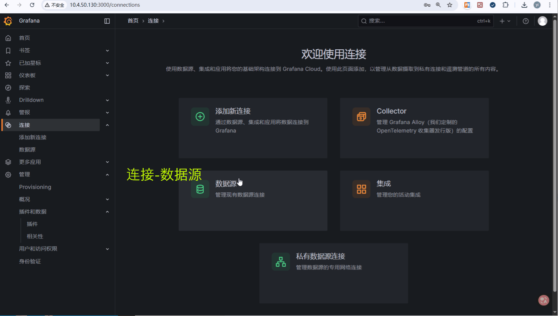
Task: Expand the 仪表板 section chevron
Action: pyautogui.click(x=107, y=75)
